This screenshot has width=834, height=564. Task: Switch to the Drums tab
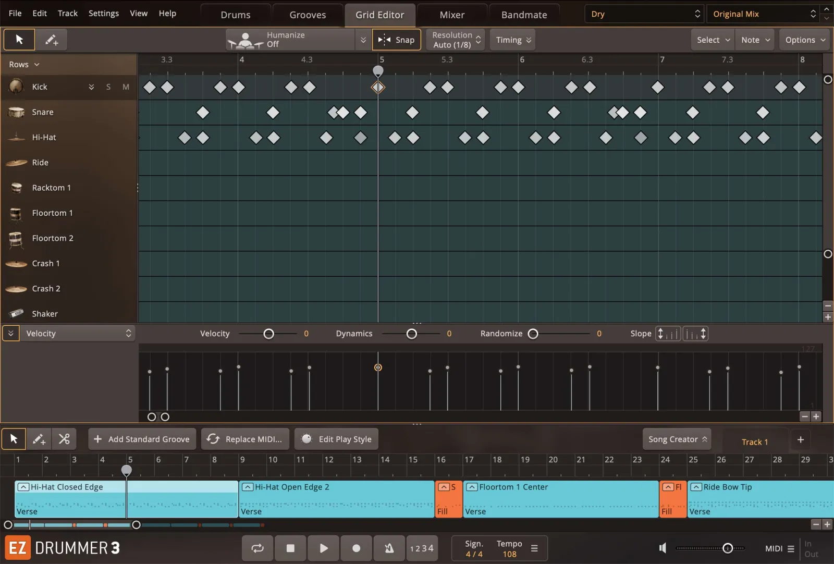coord(236,15)
